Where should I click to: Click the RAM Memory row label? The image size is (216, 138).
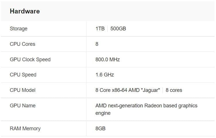[x=25, y=129]
